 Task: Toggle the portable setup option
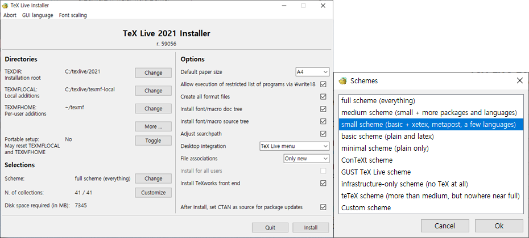[153, 141]
